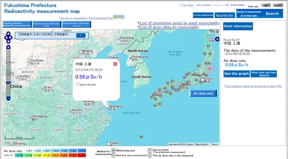Viewport: 288px width, 159px height.
Task: Click the zoom level slider track
Action: (8, 73)
